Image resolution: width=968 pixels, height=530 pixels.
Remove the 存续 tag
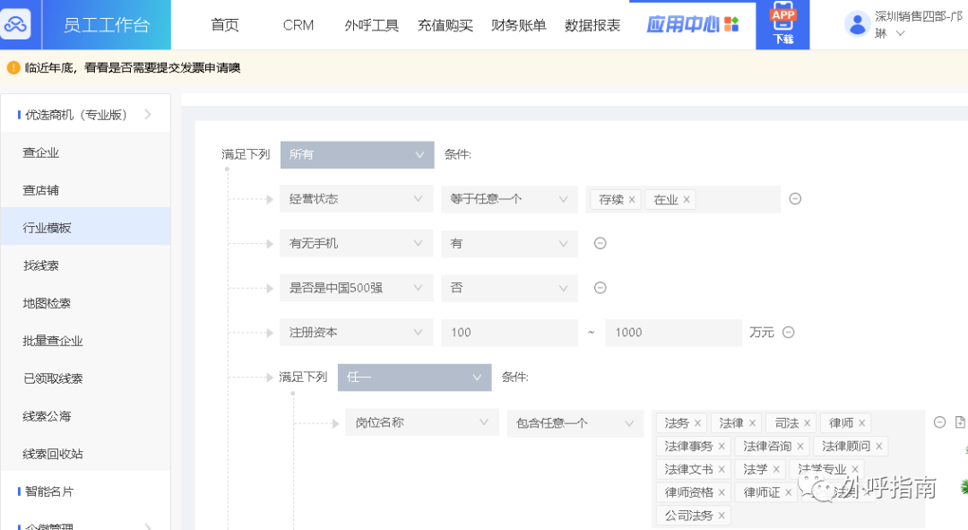[632, 200]
